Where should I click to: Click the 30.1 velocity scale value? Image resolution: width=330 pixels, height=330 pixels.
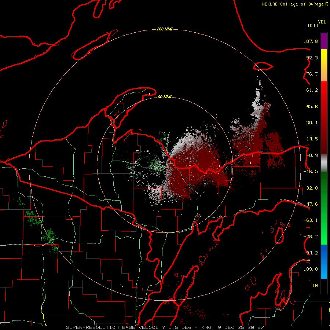click(x=312, y=123)
